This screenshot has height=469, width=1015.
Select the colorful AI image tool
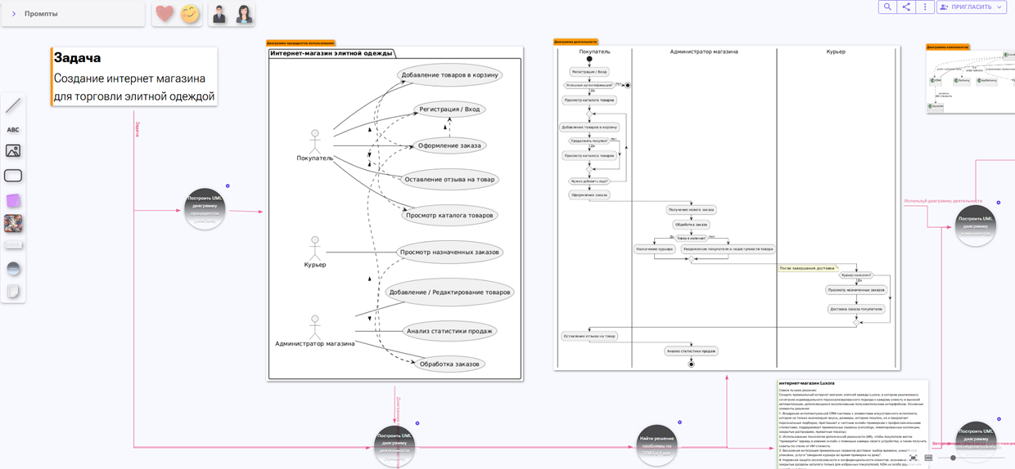pos(13,223)
